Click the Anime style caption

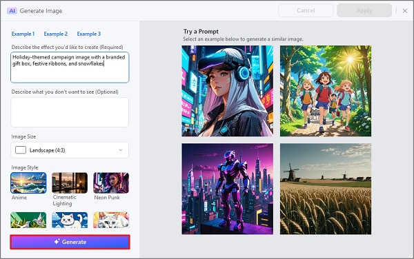point(19,197)
